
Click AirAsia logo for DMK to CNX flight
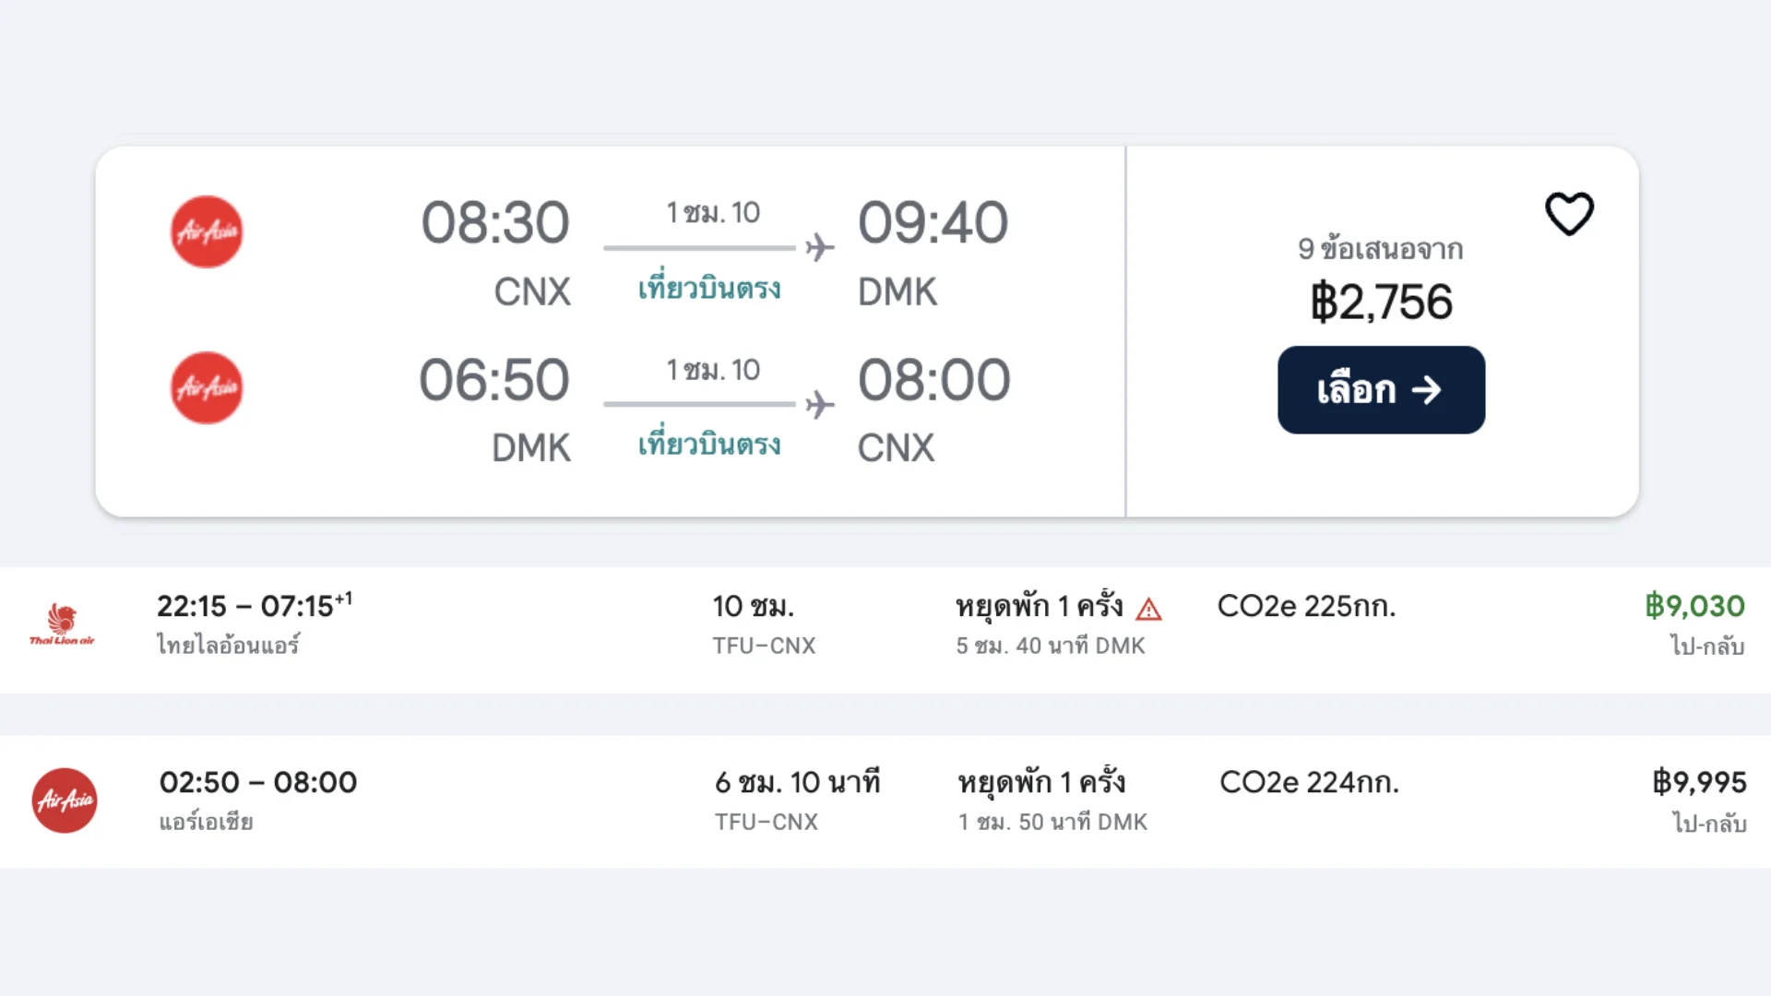207,388
